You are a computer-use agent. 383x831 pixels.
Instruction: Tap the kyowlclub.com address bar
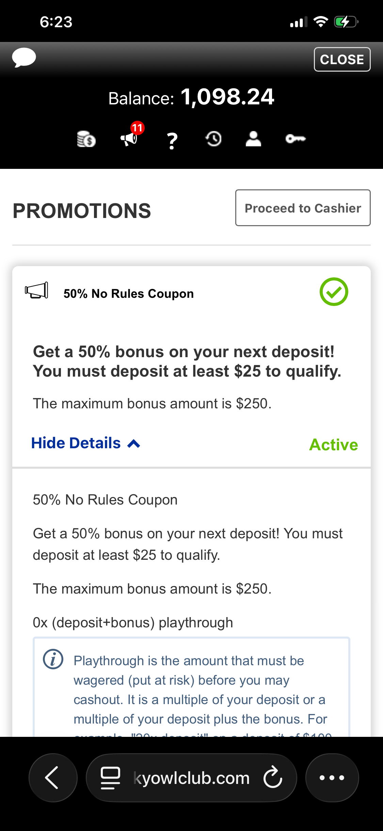click(191, 778)
